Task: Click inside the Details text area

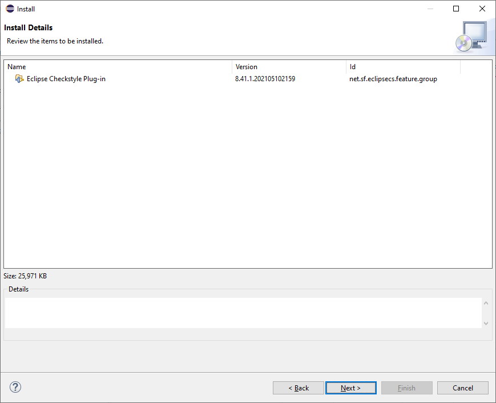Action: click(x=240, y=312)
